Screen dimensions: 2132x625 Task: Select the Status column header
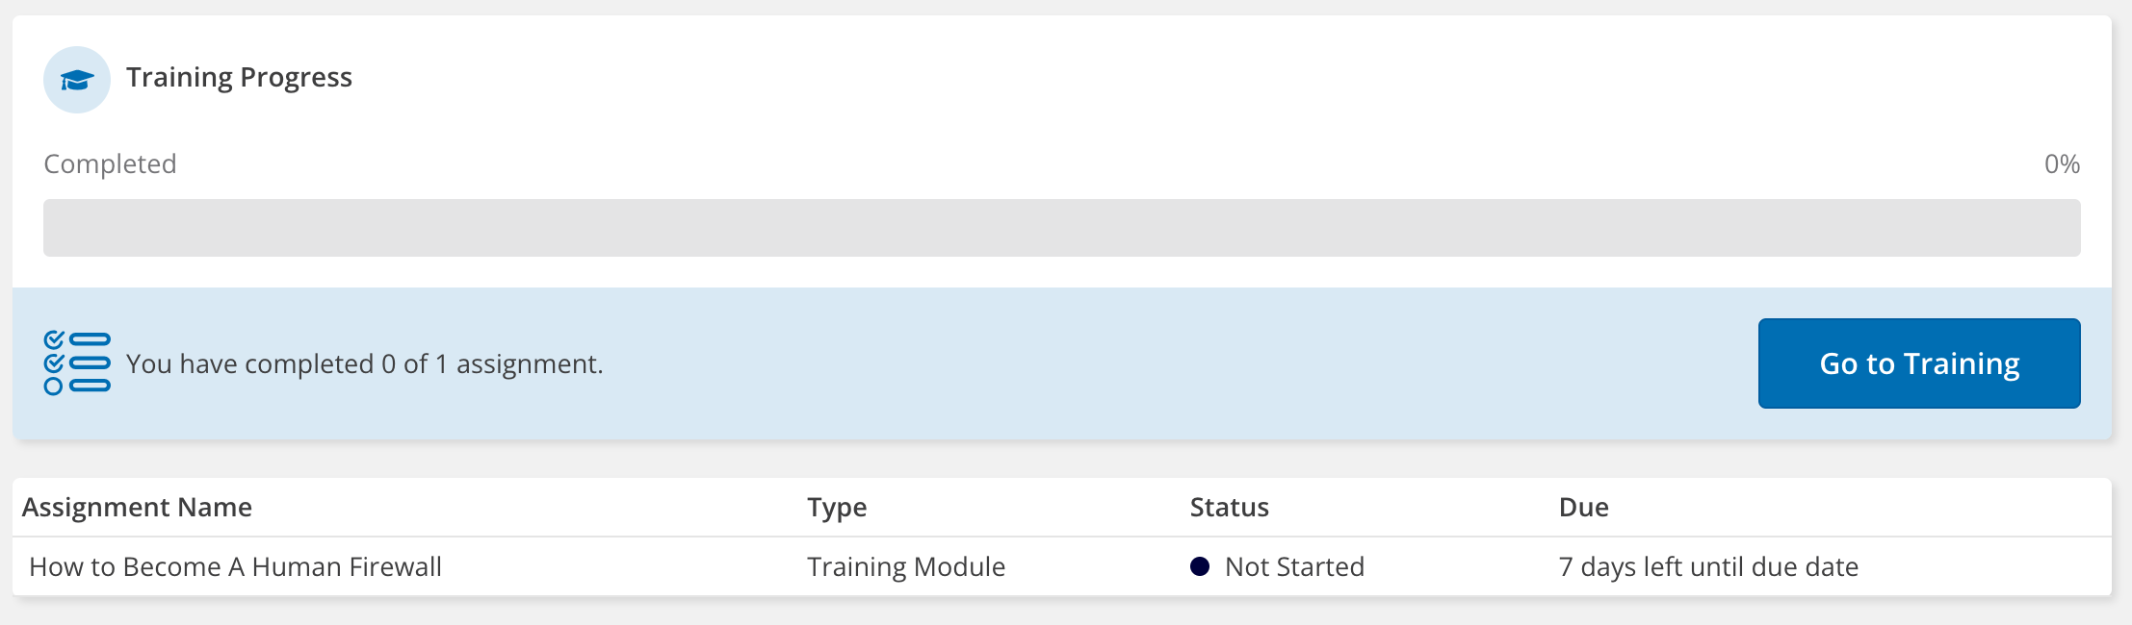point(1229,508)
